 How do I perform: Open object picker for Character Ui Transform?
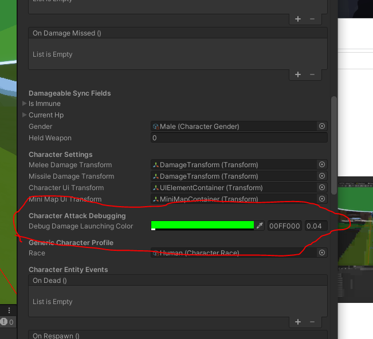coord(322,187)
